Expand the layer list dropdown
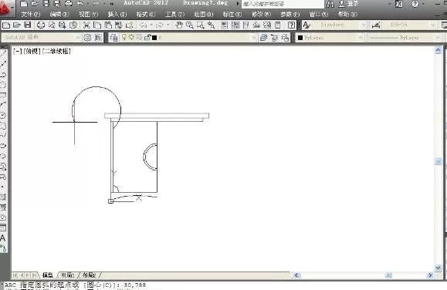 [253, 37]
